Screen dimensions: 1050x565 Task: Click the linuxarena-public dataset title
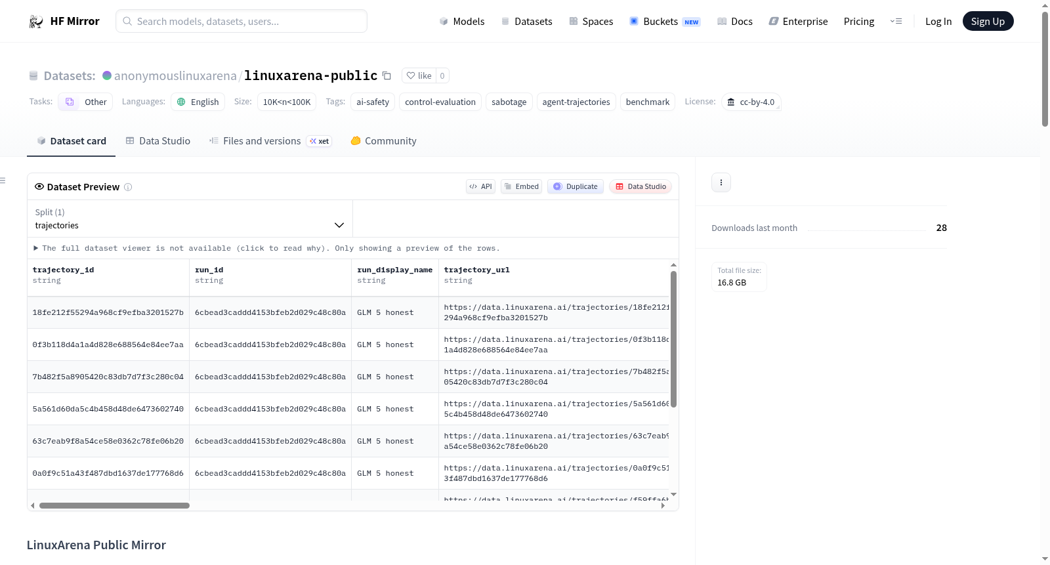311,75
